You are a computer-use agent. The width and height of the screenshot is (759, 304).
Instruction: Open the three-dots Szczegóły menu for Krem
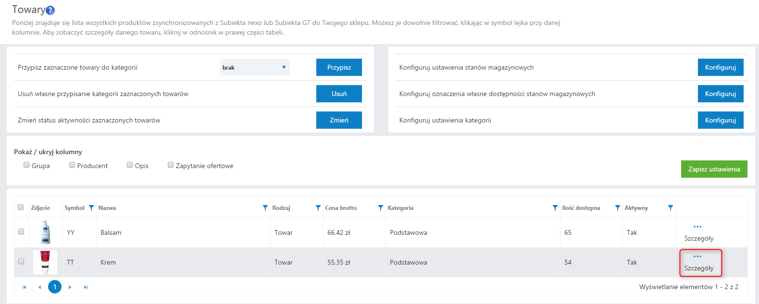pyautogui.click(x=697, y=257)
